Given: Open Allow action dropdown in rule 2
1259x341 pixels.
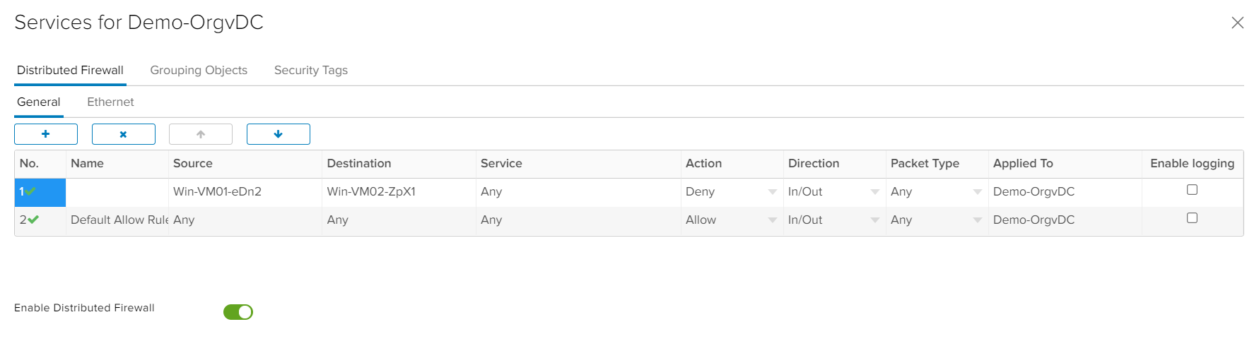Looking at the screenshot, I should pyautogui.click(x=772, y=220).
